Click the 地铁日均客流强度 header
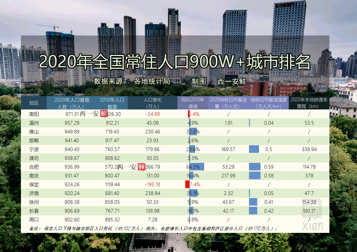This screenshot has height=252, width=357. pos(269,103)
